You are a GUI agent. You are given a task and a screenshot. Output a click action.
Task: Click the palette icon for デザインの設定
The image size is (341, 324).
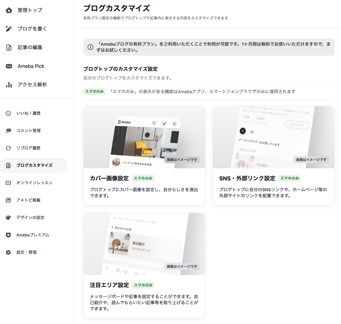click(x=8, y=218)
